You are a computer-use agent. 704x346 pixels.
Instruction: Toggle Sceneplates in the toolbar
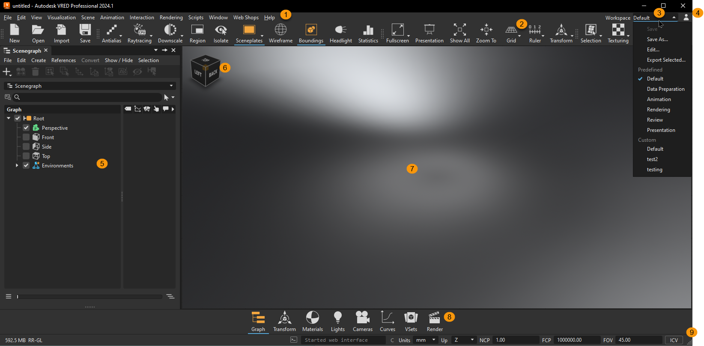point(249,33)
